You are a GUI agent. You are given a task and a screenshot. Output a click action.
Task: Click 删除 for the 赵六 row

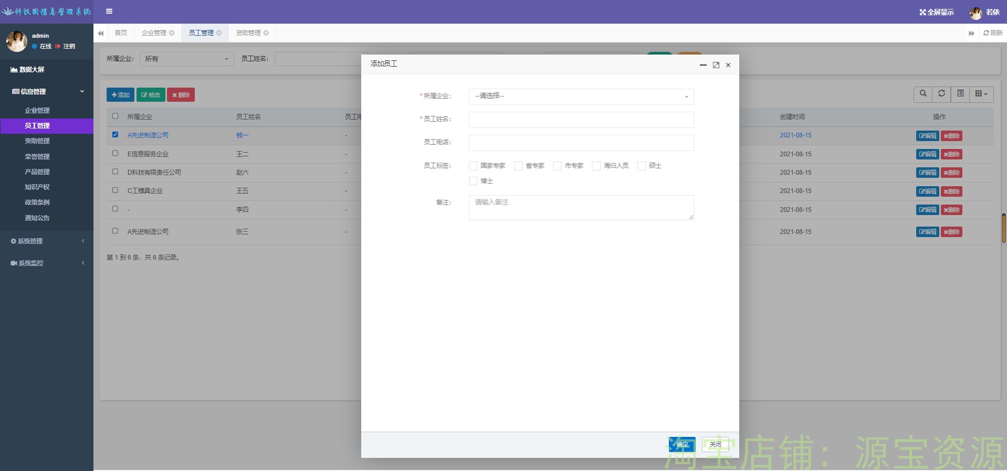951,173
